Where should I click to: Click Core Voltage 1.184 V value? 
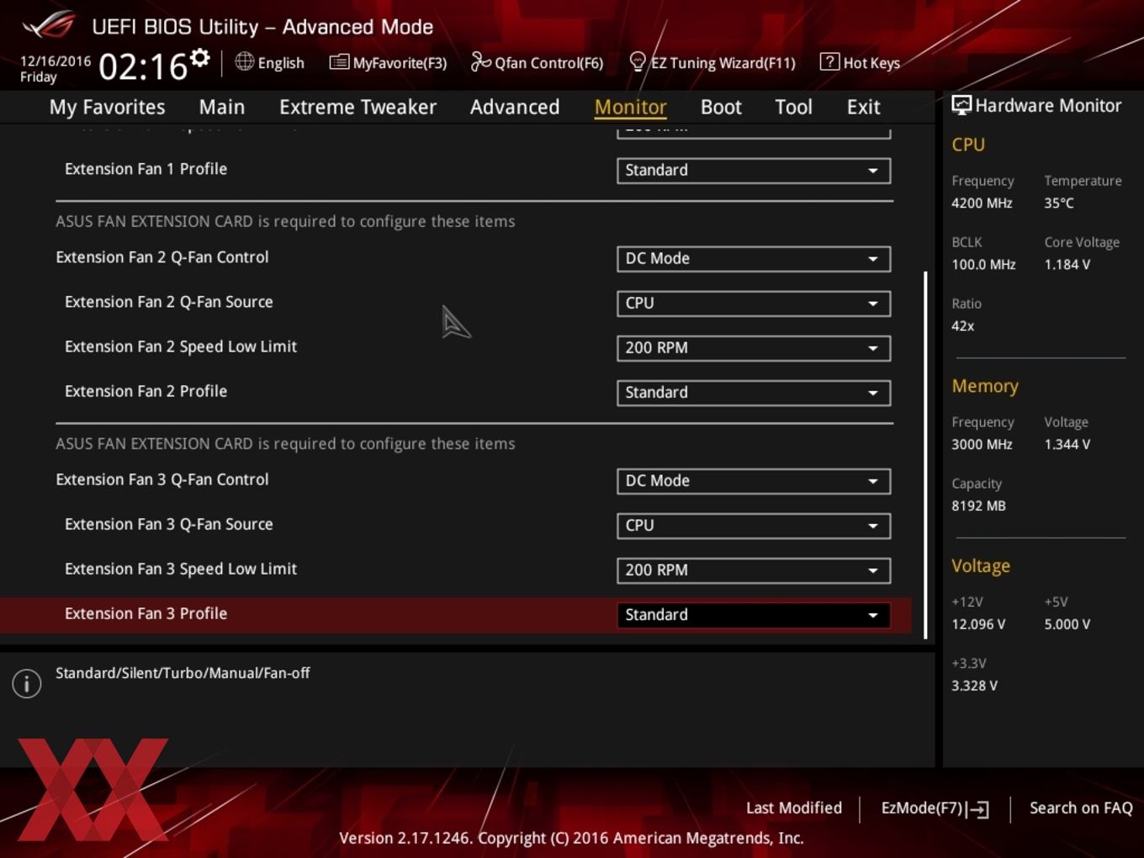click(x=1067, y=264)
